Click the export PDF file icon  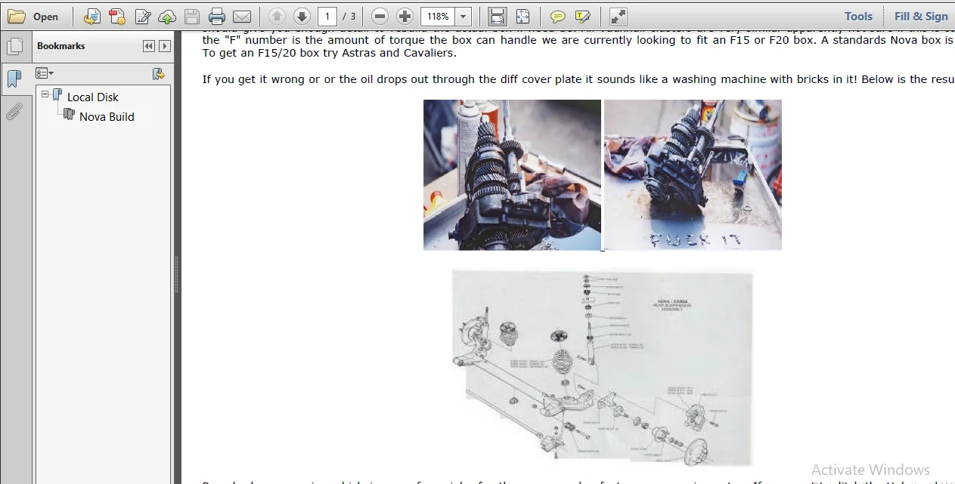91,16
